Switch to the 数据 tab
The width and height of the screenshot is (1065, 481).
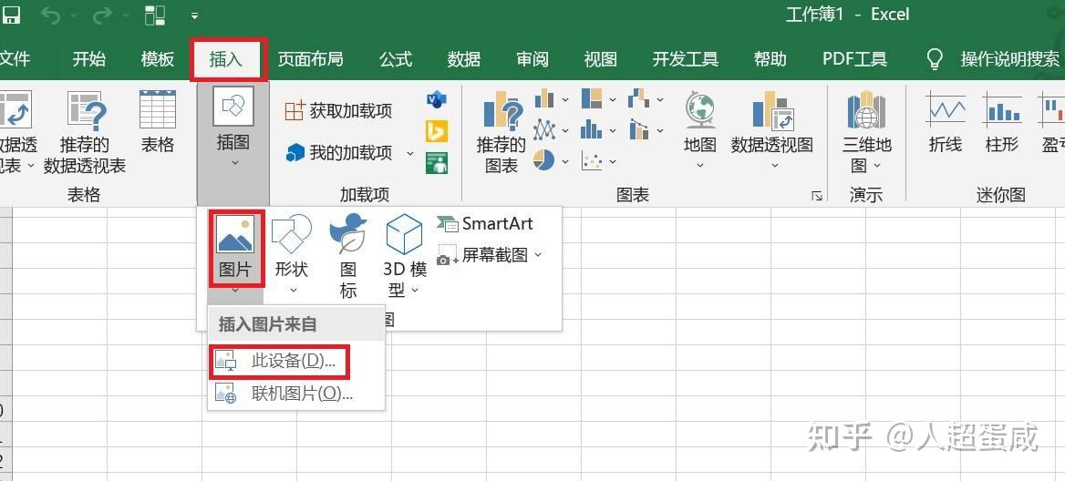pos(464,60)
